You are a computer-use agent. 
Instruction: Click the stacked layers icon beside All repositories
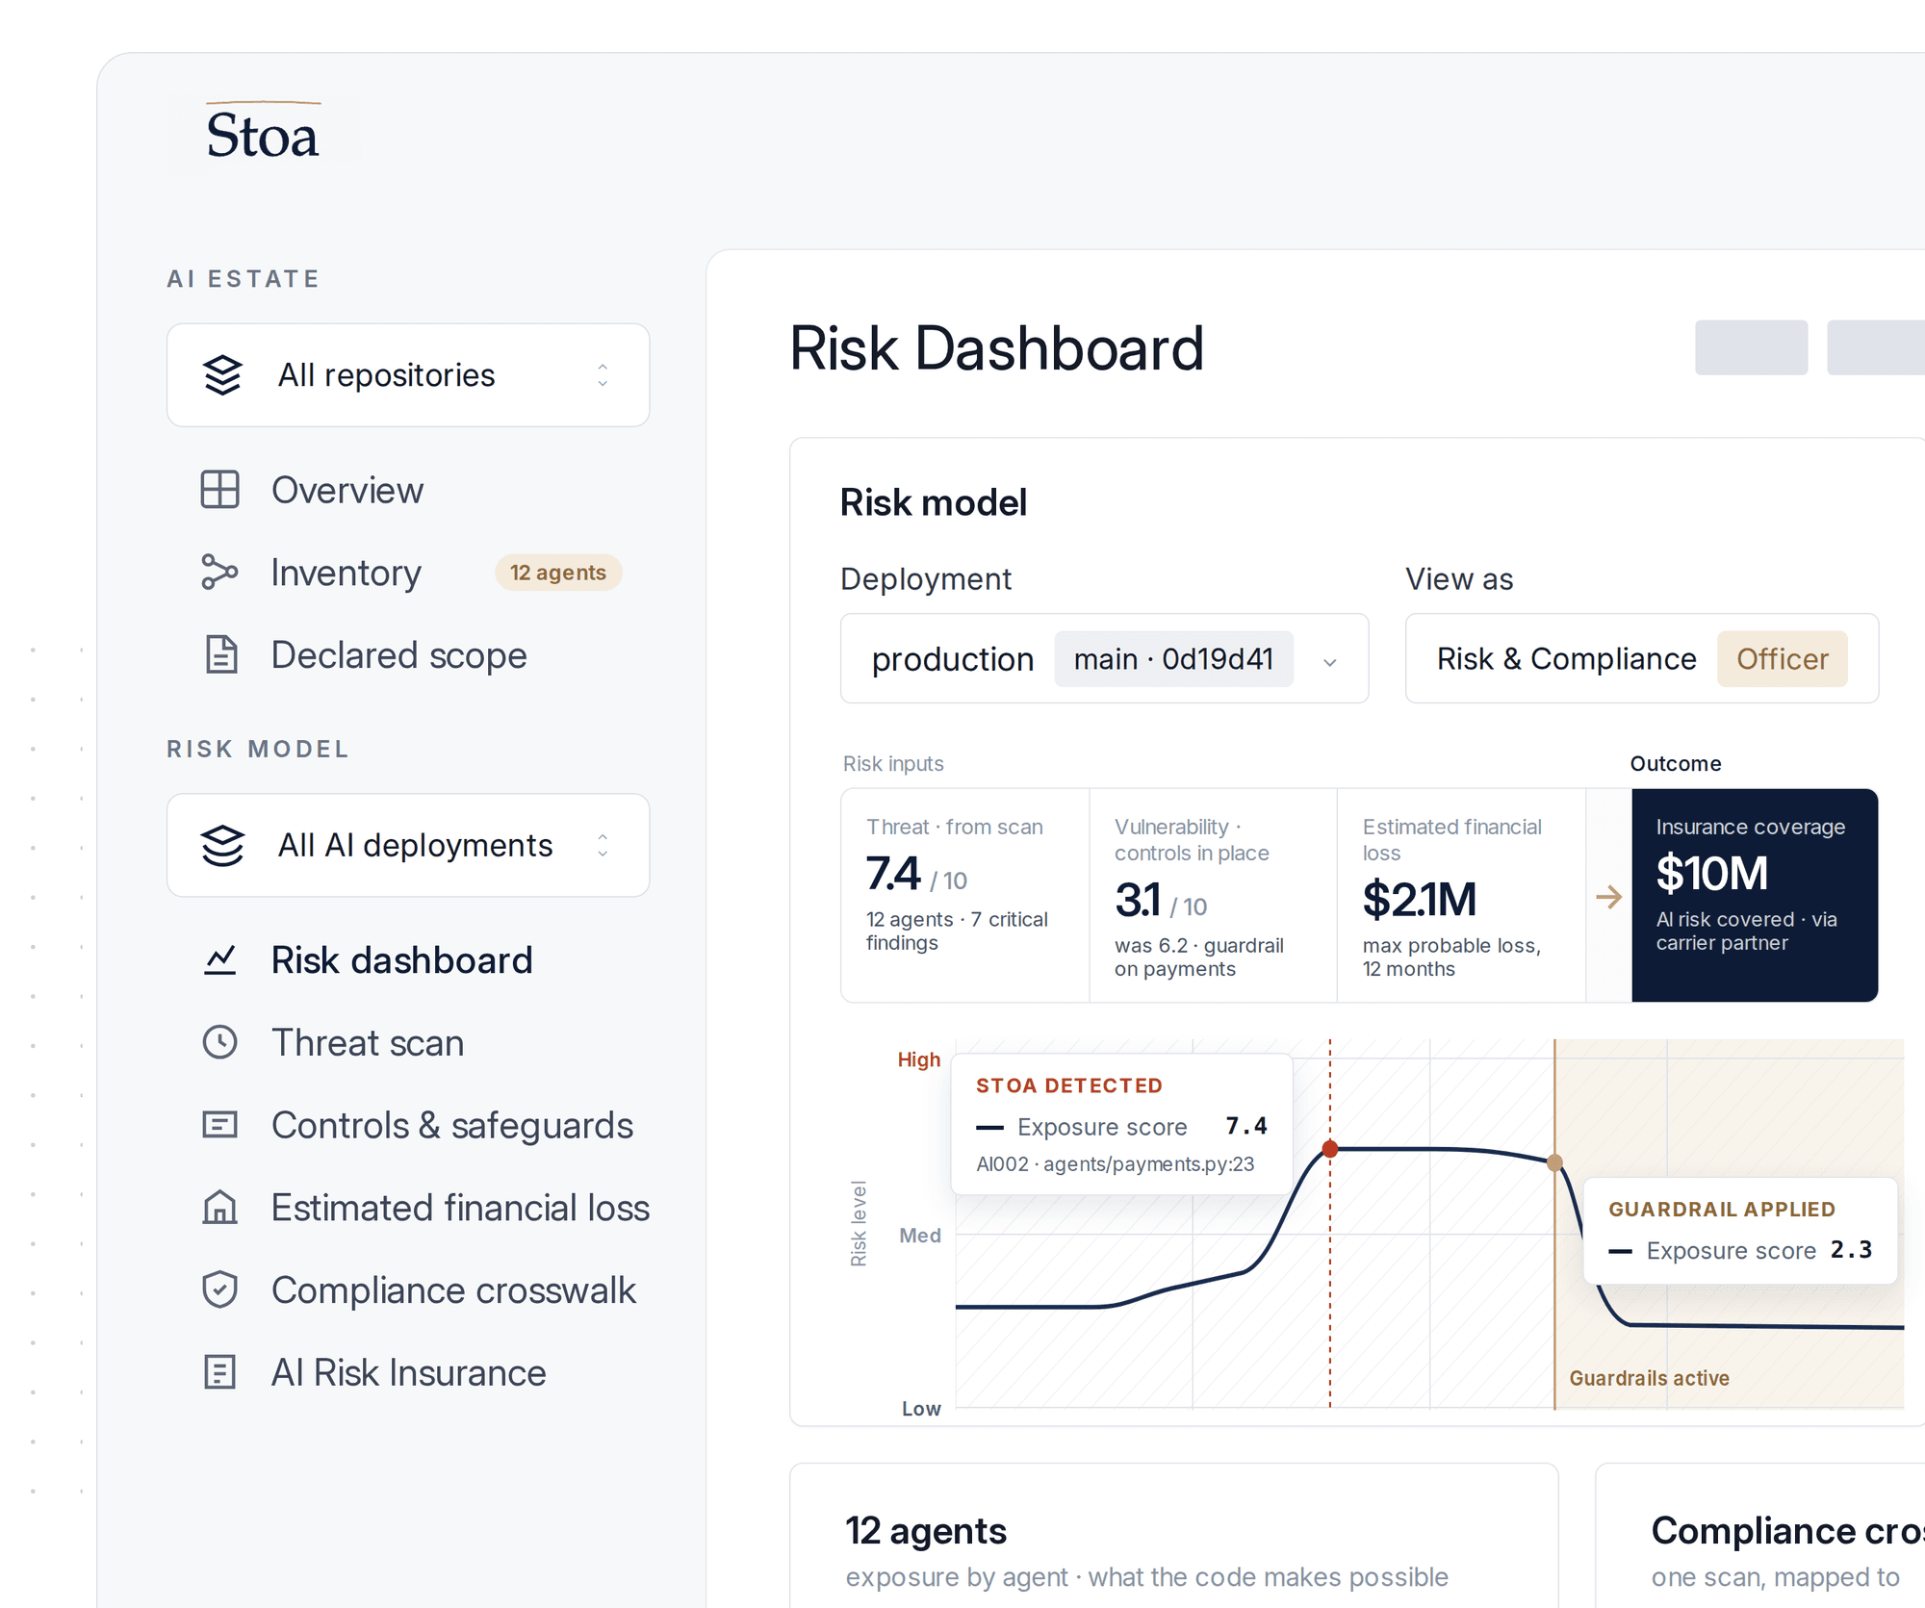(222, 375)
